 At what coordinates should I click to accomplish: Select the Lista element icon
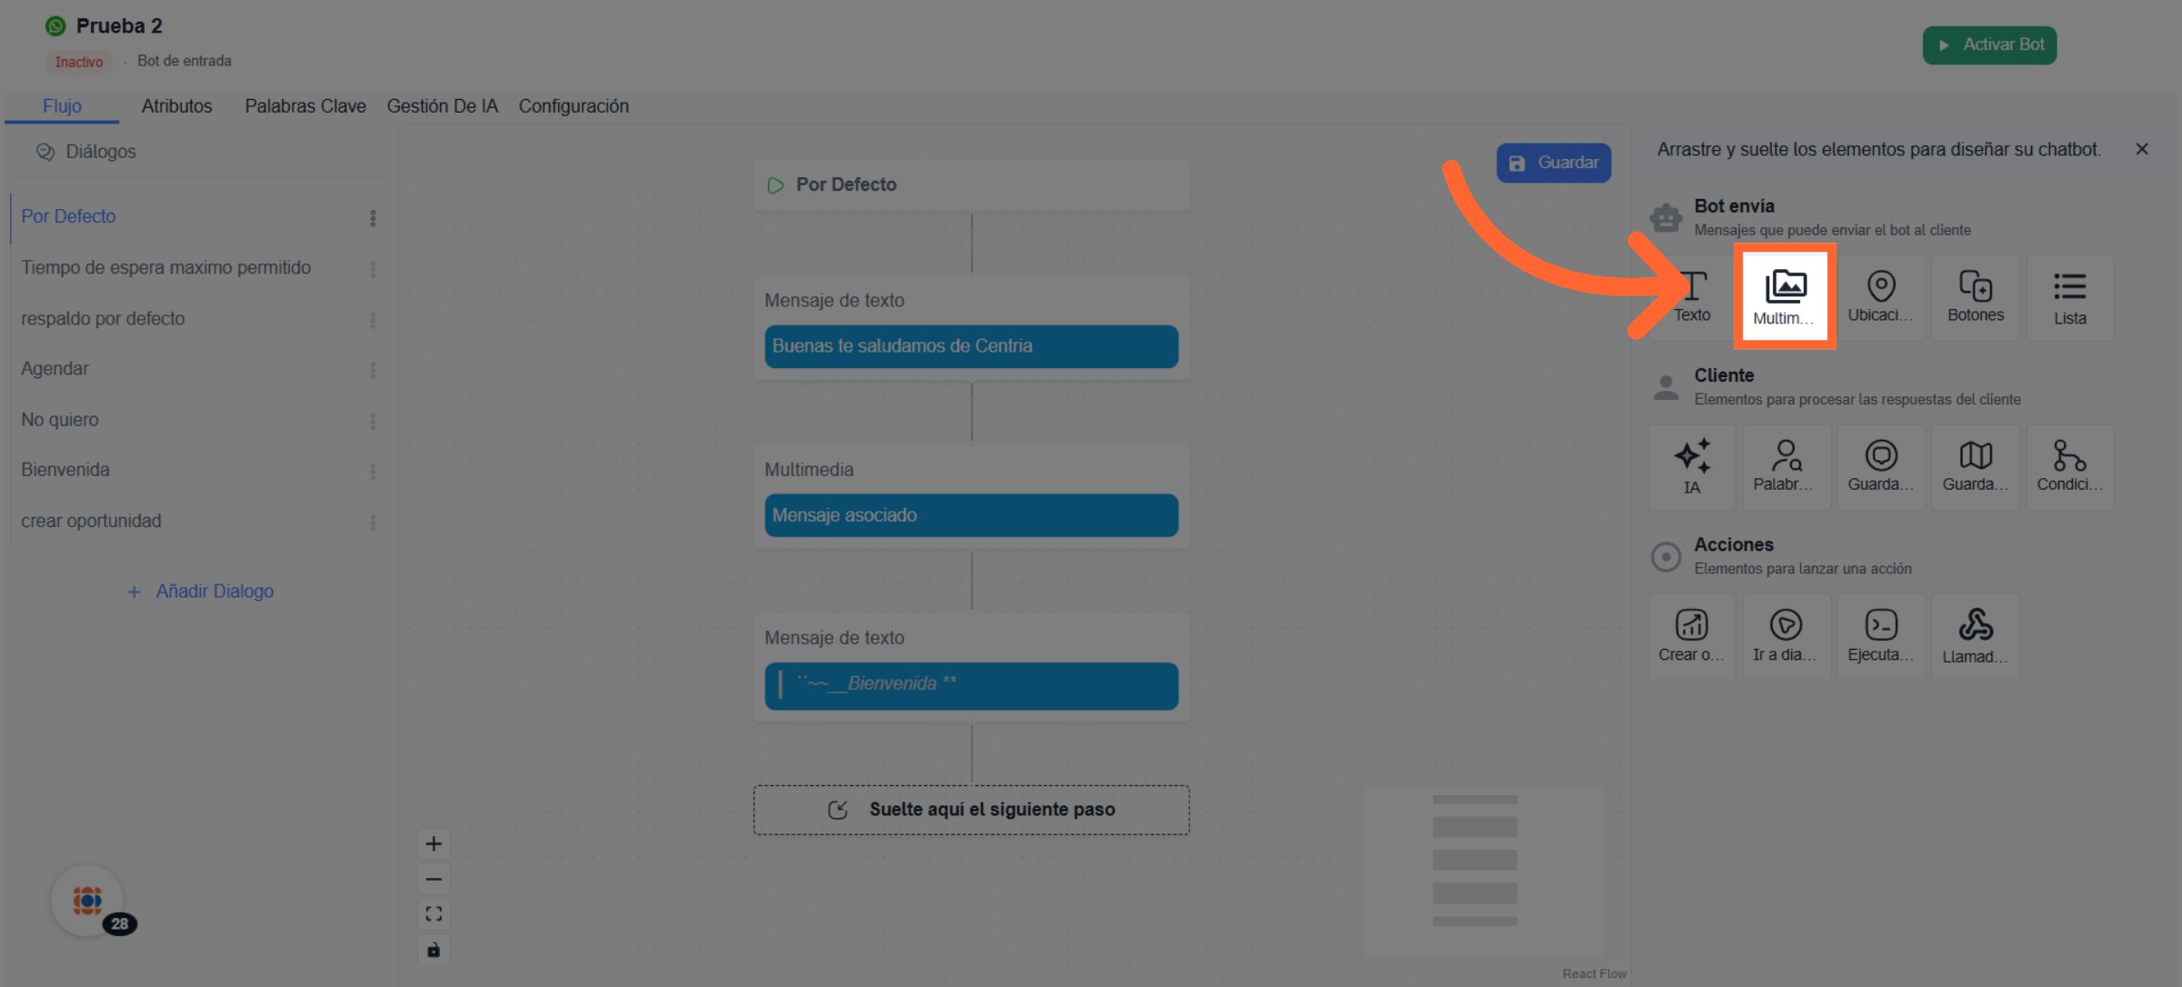2069,296
